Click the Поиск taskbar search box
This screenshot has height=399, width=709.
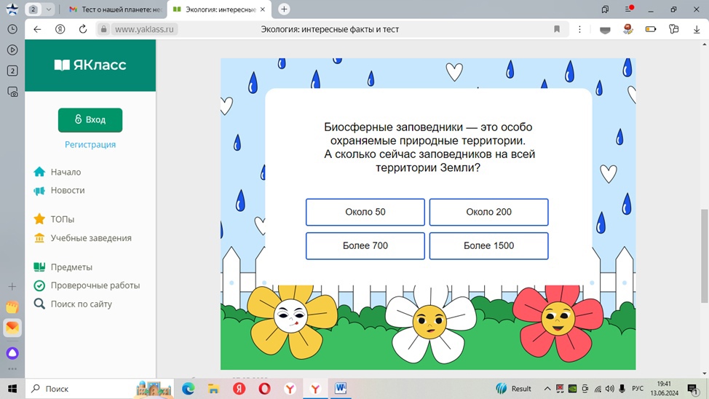click(x=100, y=389)
